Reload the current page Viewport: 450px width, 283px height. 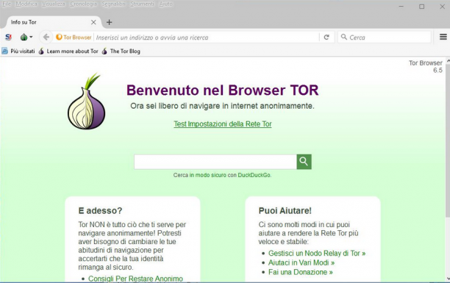coord(326,37)
